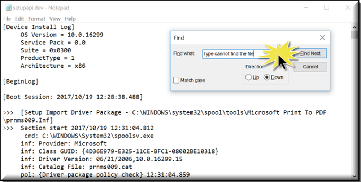Click the scrollbar up arrow
This screenshot has height=182, width=361.
coord(355,27)
